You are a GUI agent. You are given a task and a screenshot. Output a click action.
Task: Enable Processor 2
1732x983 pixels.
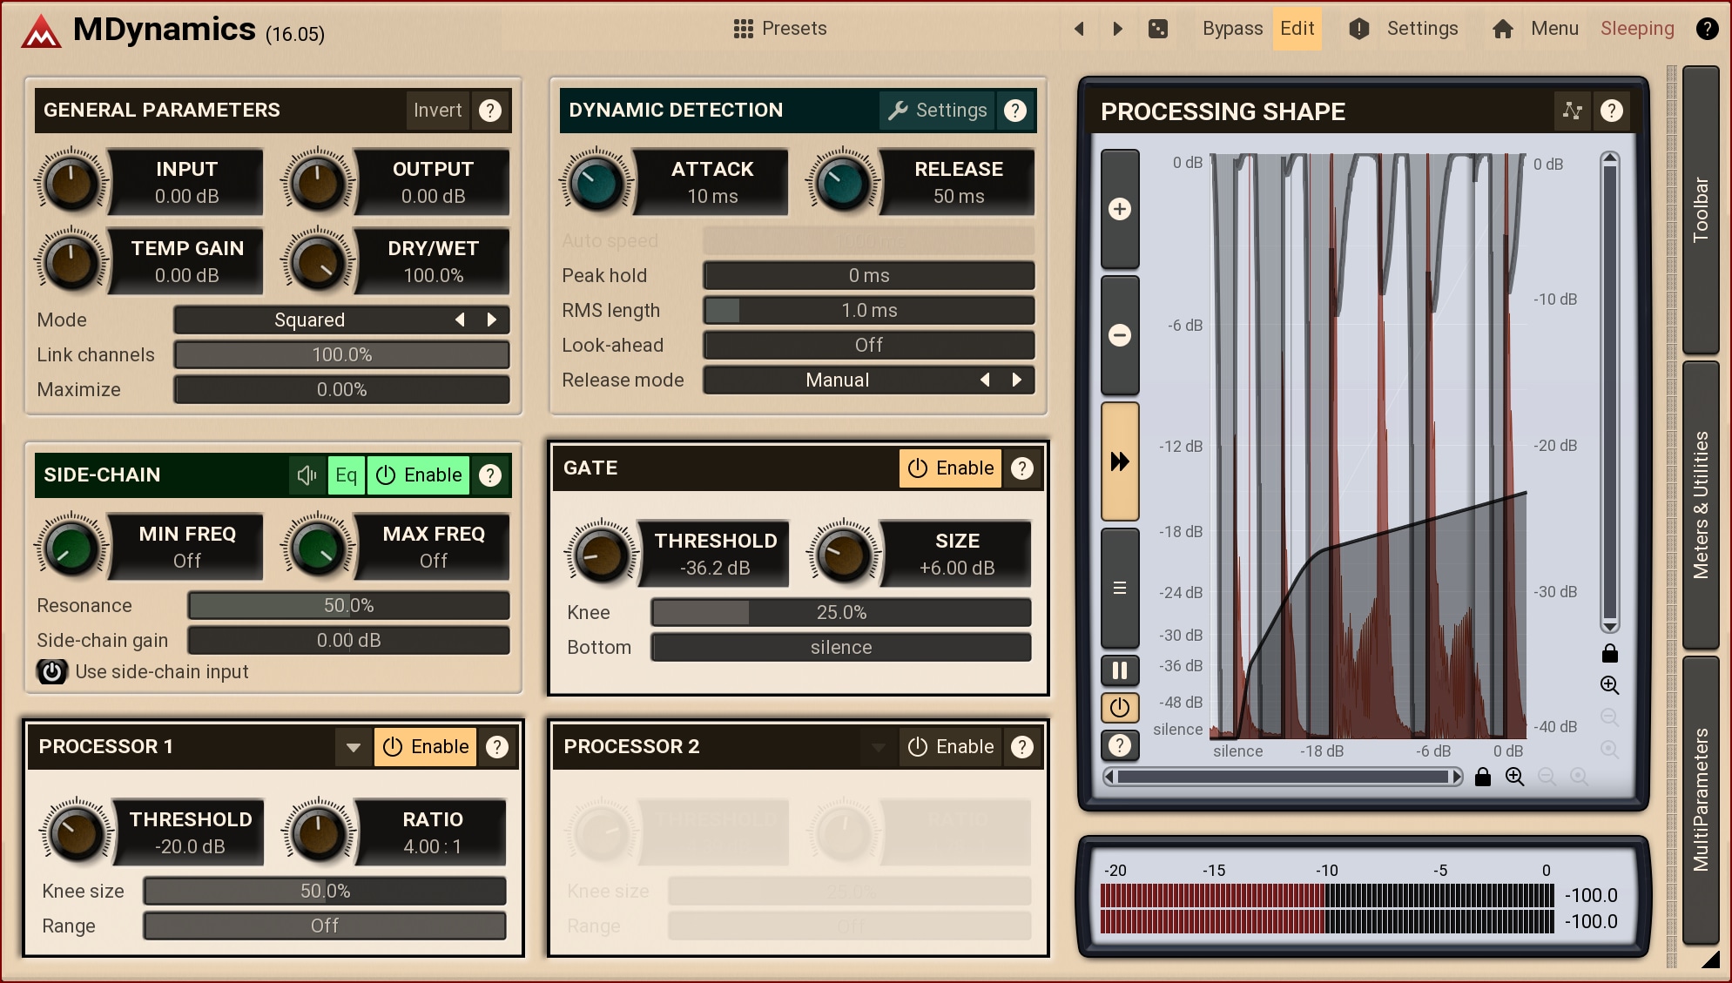(x=951, y=747)
